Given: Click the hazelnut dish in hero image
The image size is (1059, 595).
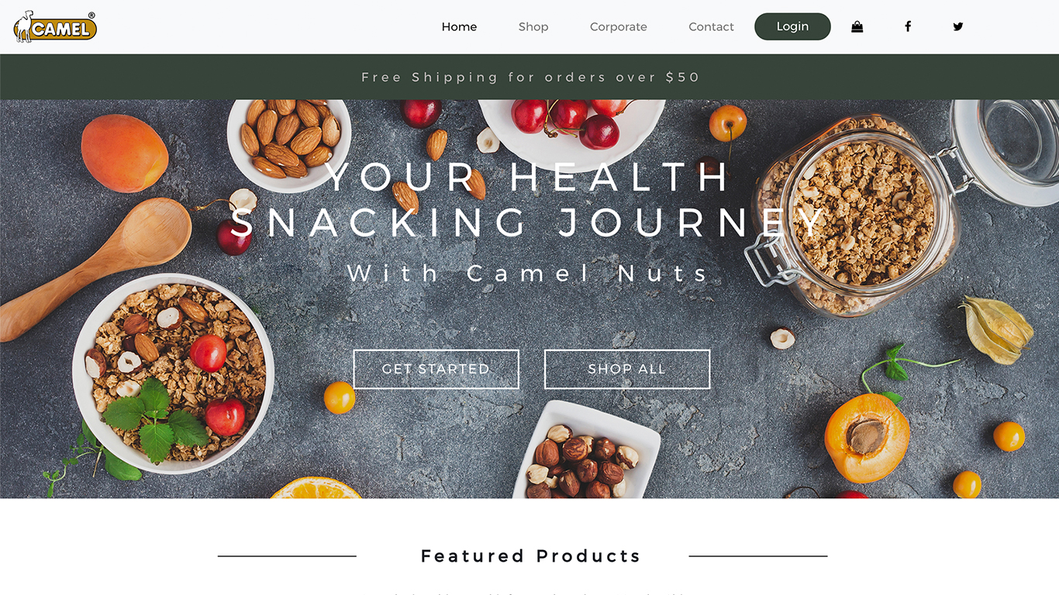Looking at the screenshot, I should 587,451.
